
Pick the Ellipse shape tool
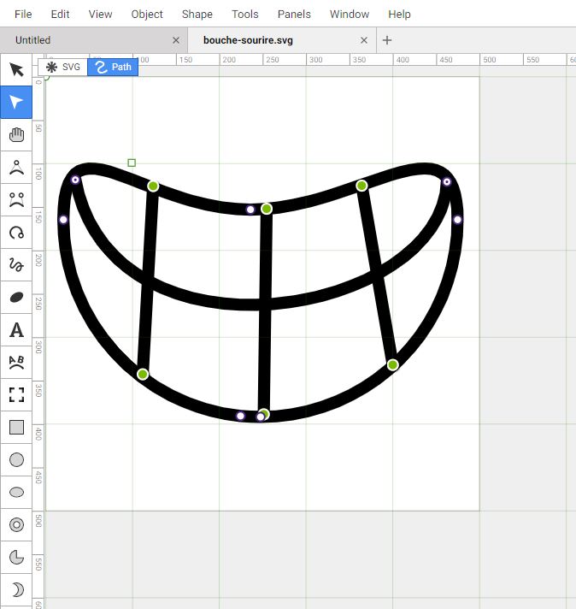(16, 492)
